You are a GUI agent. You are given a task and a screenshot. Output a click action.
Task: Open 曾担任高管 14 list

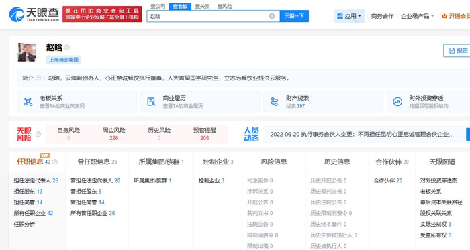[87, 202]
